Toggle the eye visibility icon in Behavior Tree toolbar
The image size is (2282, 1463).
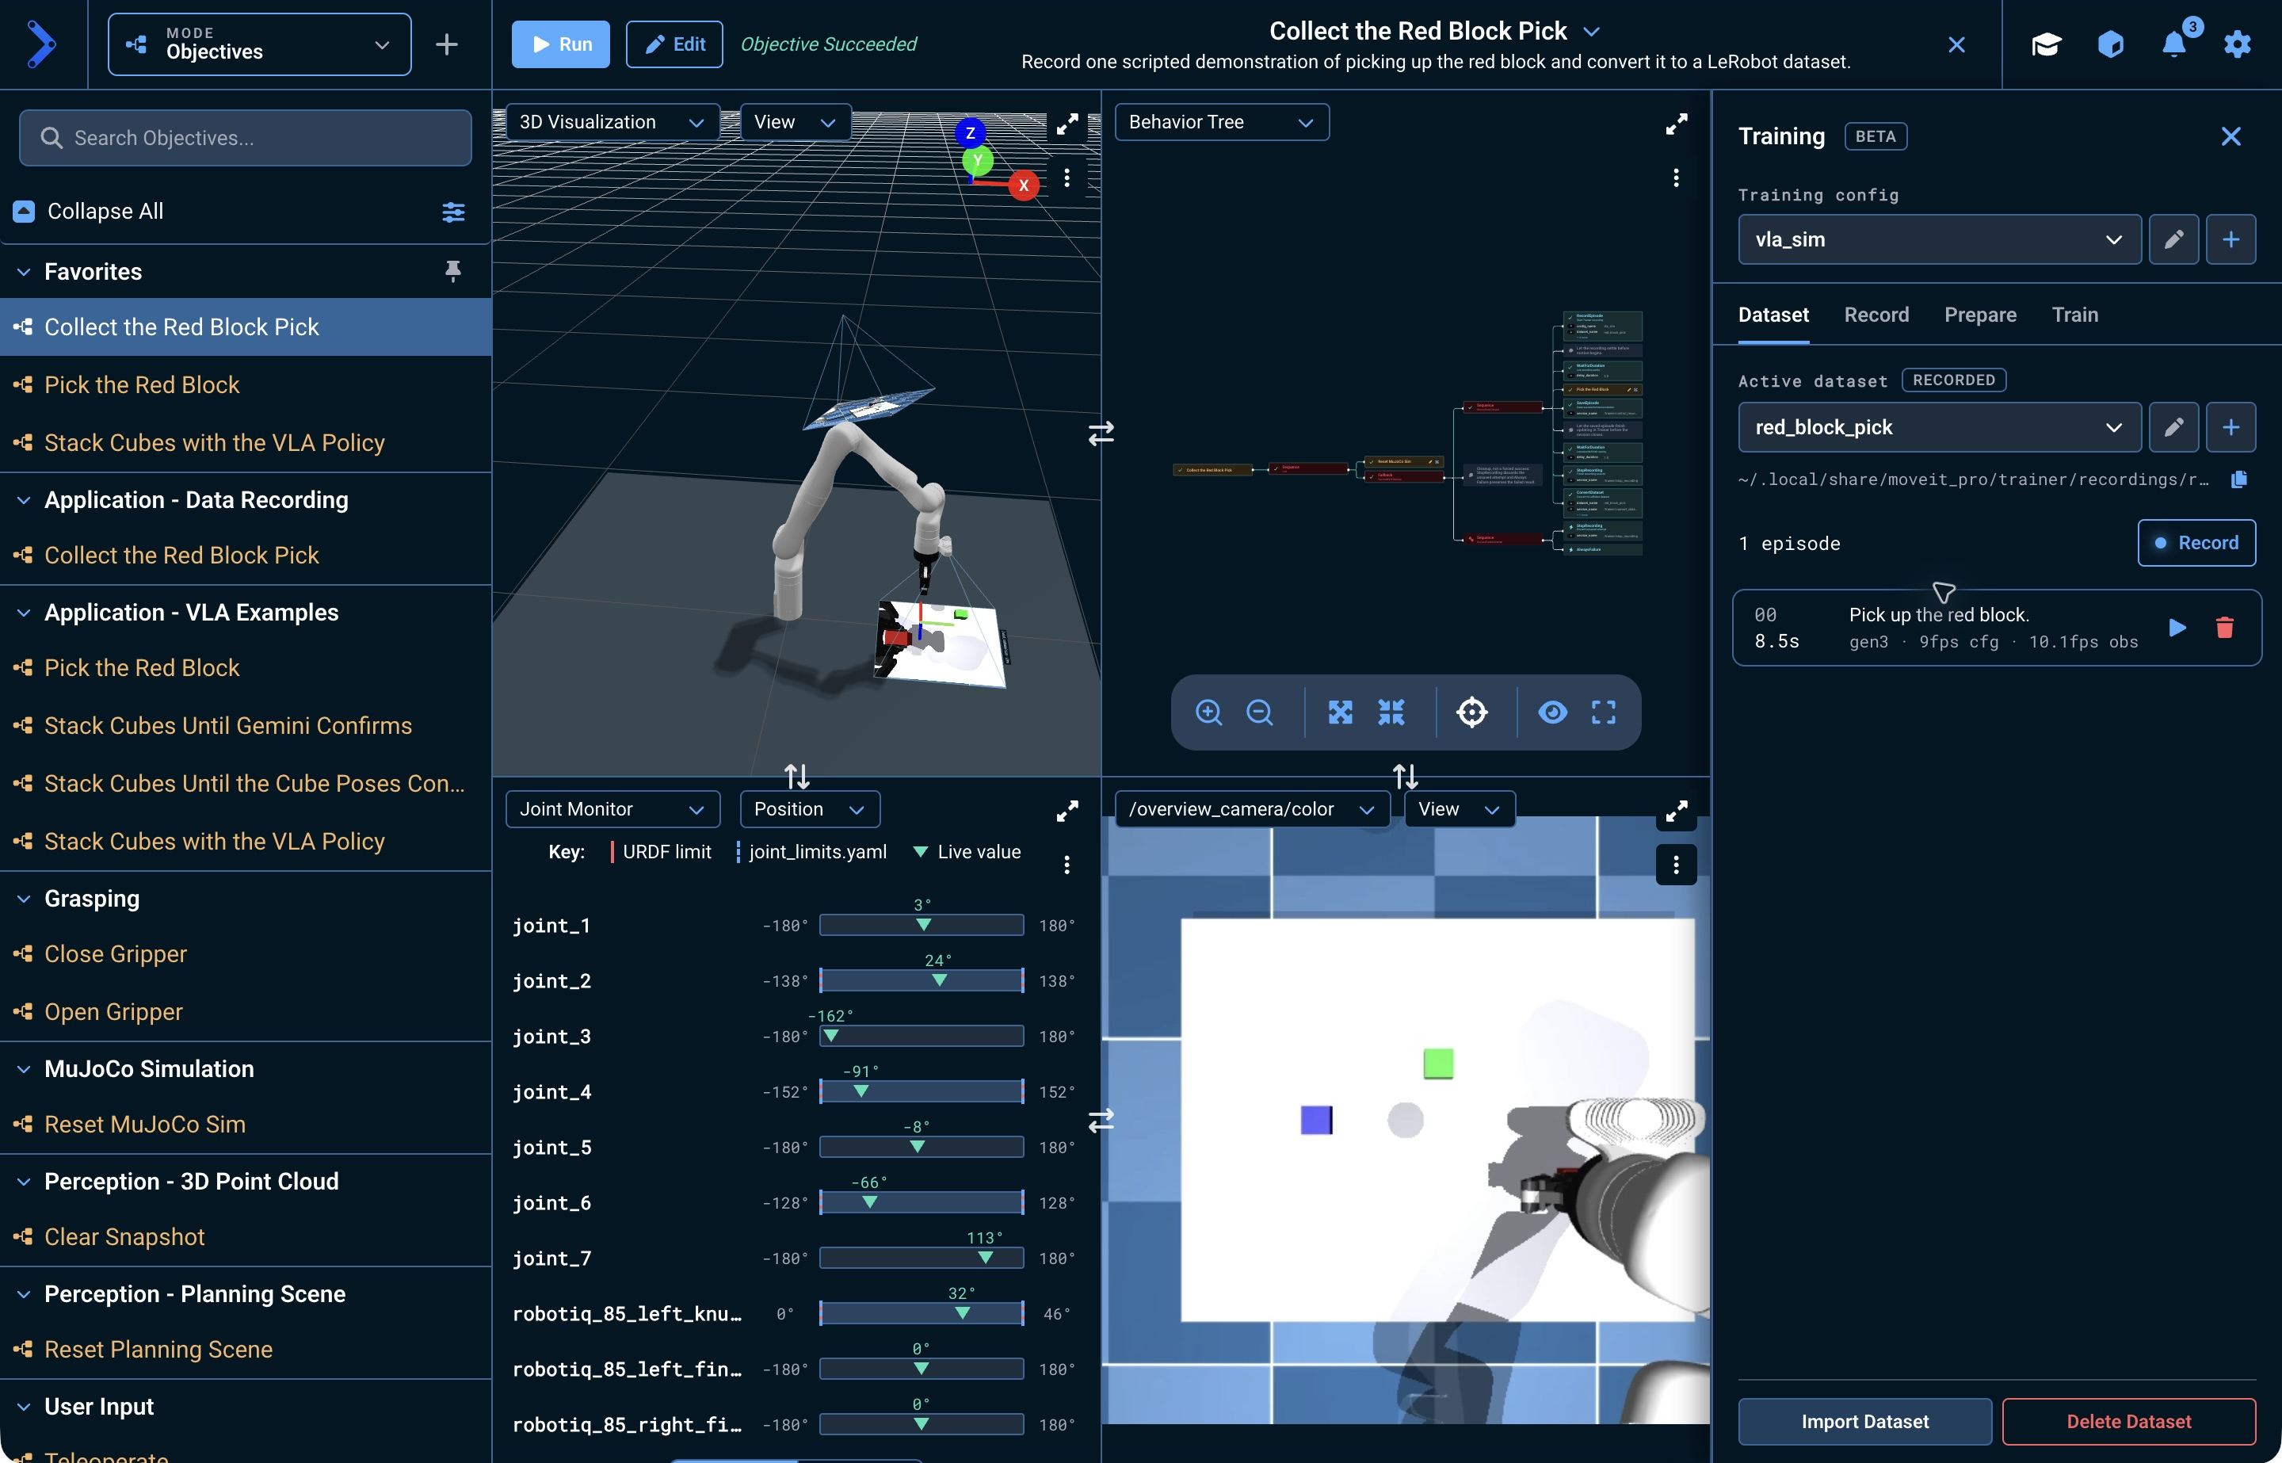click(1553, 712)
